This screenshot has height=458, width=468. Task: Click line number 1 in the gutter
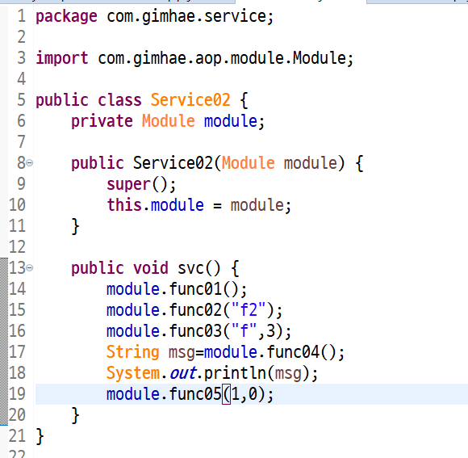coord(22,16)
